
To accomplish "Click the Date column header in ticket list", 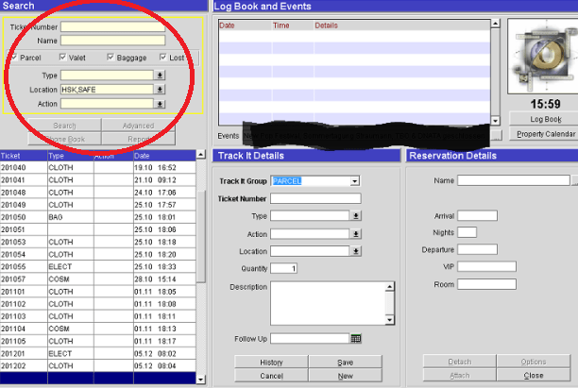I will point(161,156).
